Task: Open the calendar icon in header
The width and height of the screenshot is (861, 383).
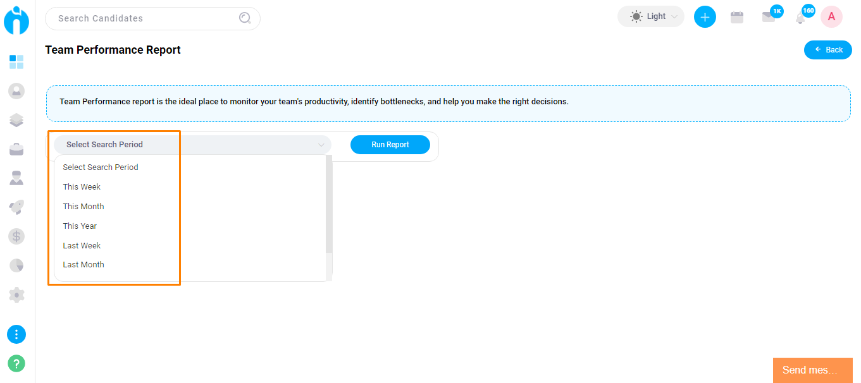Action: (x=737, y=18)
